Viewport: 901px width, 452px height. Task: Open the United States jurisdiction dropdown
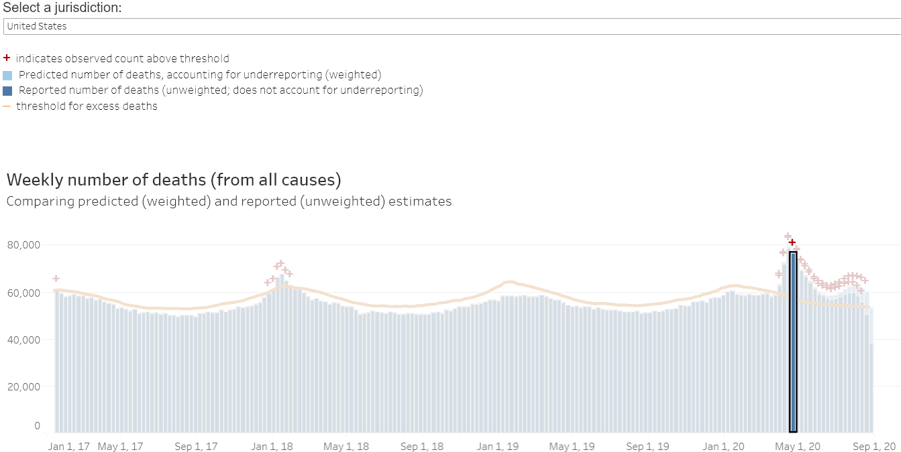(451, 26)
